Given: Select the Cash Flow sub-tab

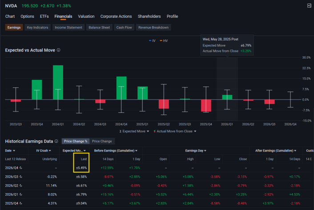Looking at the screenshot, I should click(x=124, y=28).
